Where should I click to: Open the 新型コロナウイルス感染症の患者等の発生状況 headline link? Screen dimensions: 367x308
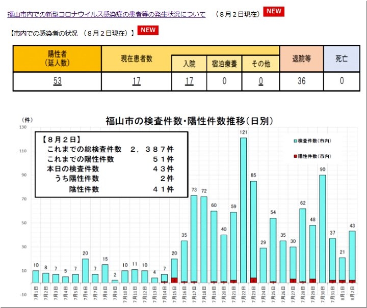tap(107, 14)
